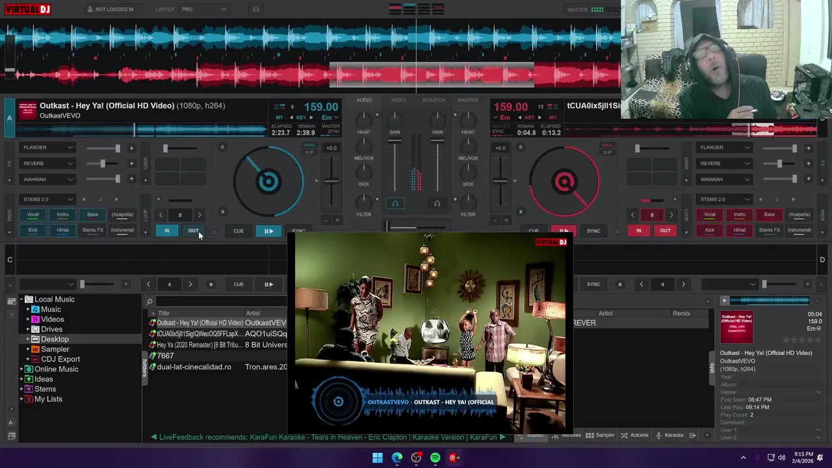
Task: Set loop OUT point on deck A
Action: click(x=193, y=231)
